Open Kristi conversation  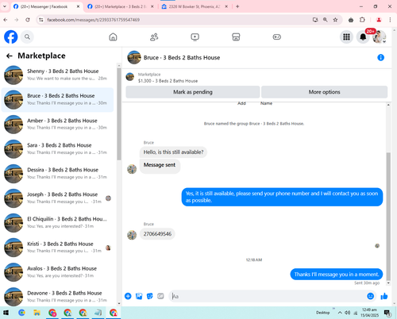pos(57,248)
